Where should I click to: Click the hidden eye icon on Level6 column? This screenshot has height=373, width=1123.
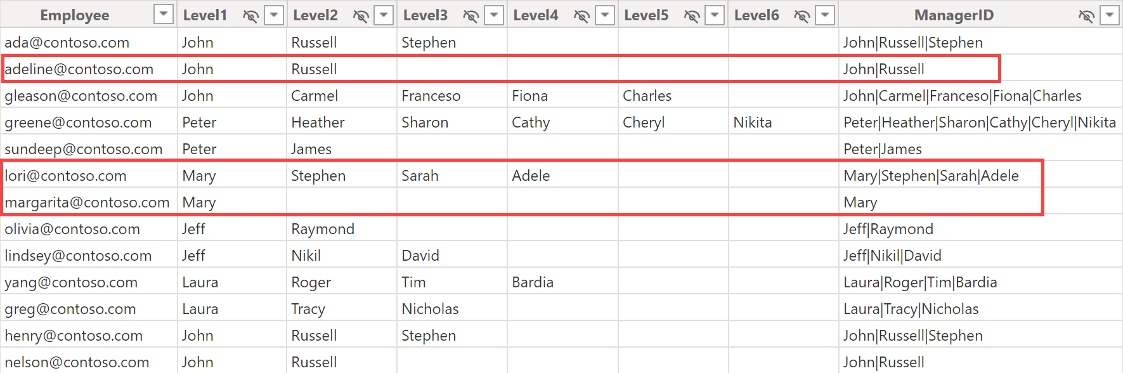(802, 16)
